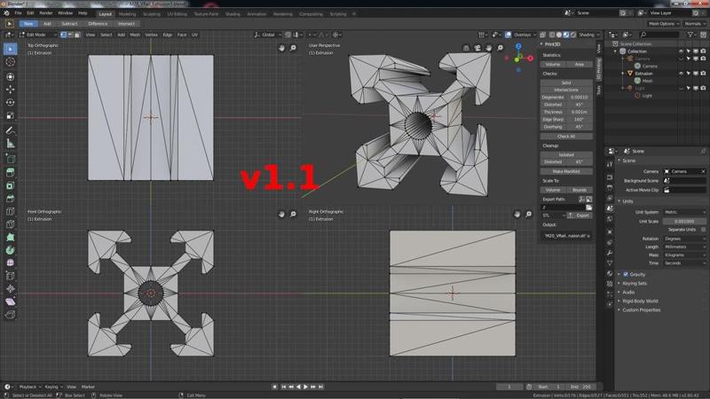710x399 pixels.
Task: Switch to the Modeling workspace tab
Action: [128, 14]
